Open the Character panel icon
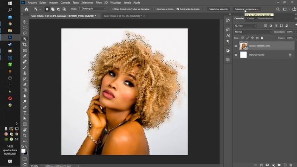 228,35
